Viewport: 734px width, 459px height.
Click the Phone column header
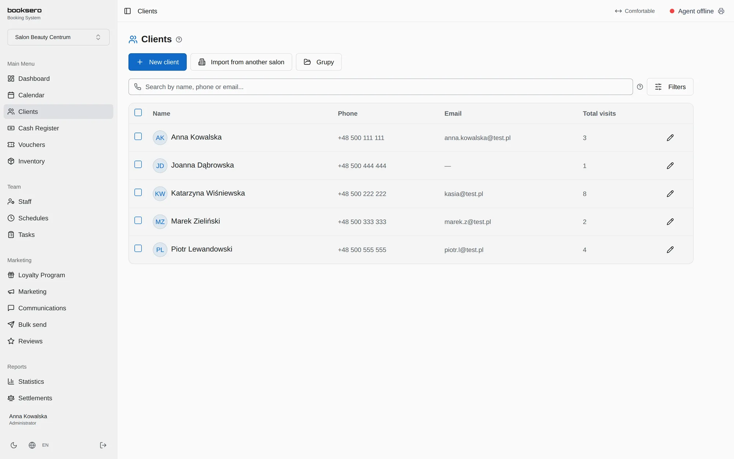348,113
